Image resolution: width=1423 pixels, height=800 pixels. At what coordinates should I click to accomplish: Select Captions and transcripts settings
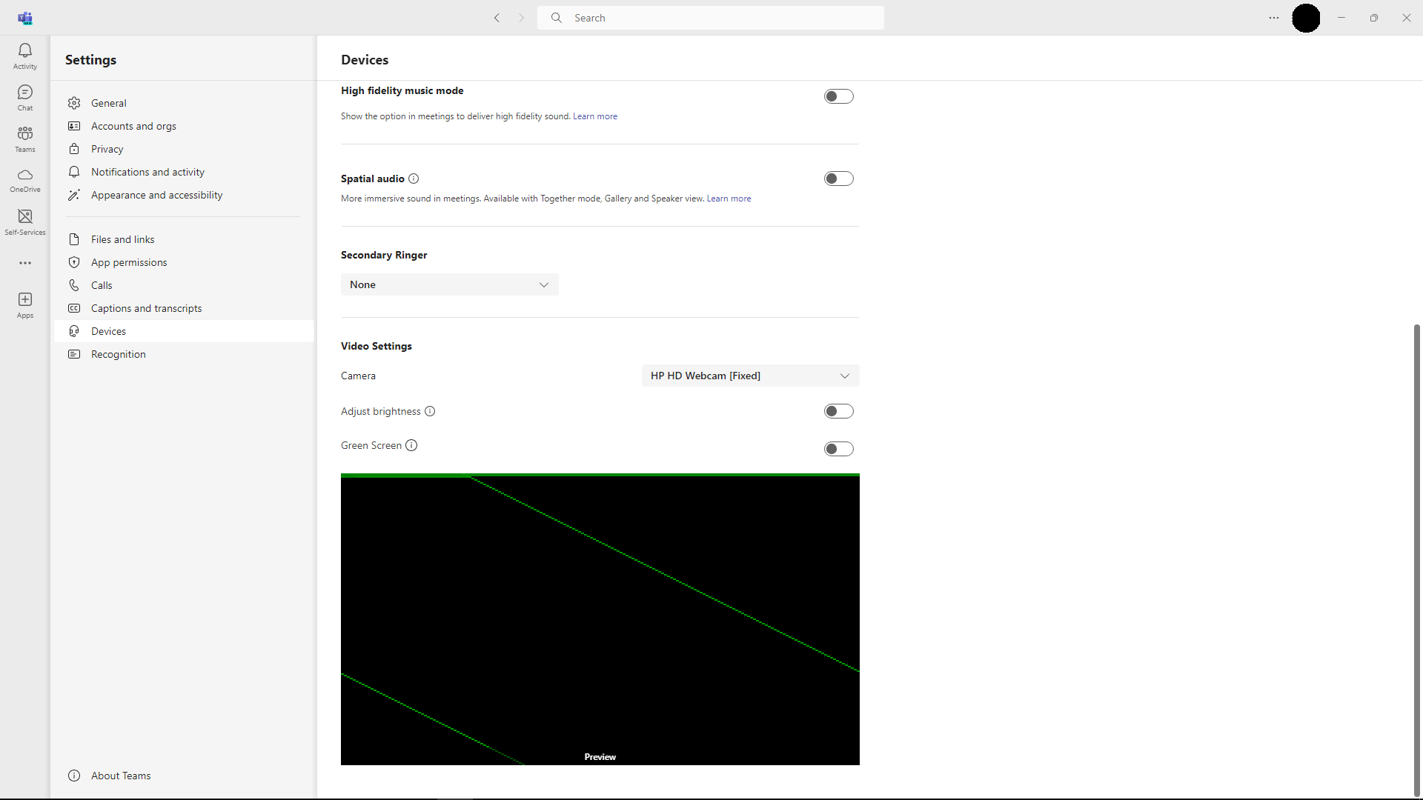coord(146,308)
